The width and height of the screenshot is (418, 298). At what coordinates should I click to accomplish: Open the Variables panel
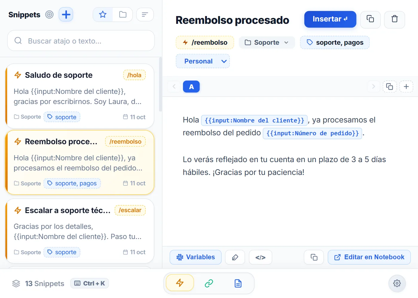click(x=196, y=257)
